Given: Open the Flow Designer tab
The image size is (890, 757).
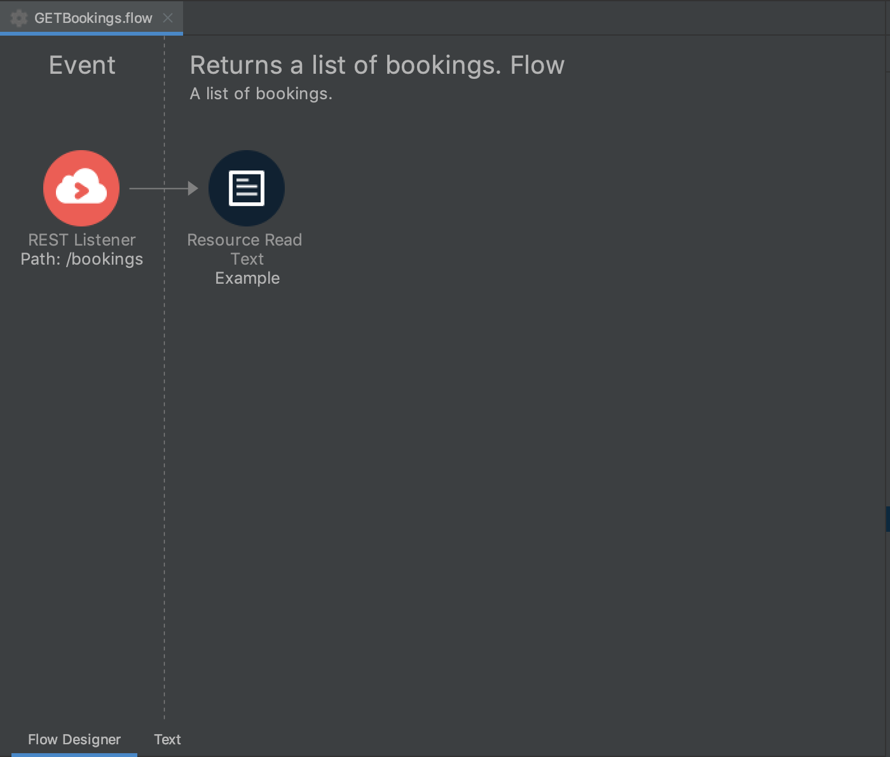Looking at the screenshot, I should point(74,739).
